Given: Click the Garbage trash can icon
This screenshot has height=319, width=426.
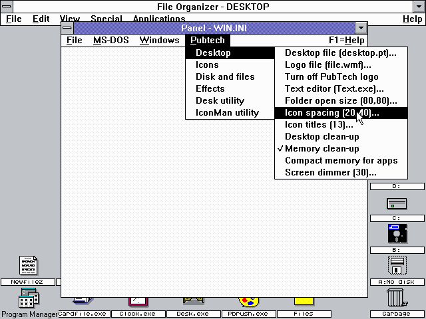Looking at the screenshot, I should pos(397,298).
